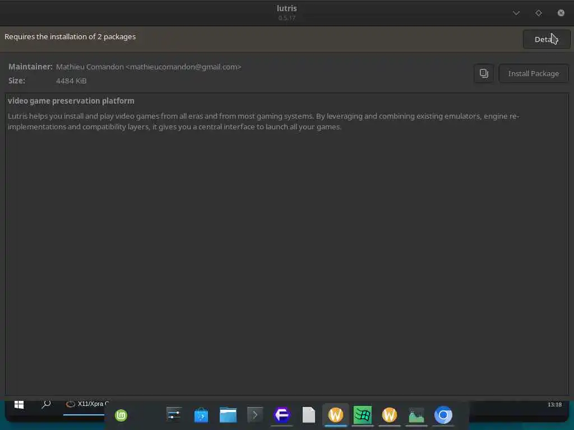Open the green Windows-flag dock icon
574x430 pixels.
[x=363, y=415]
